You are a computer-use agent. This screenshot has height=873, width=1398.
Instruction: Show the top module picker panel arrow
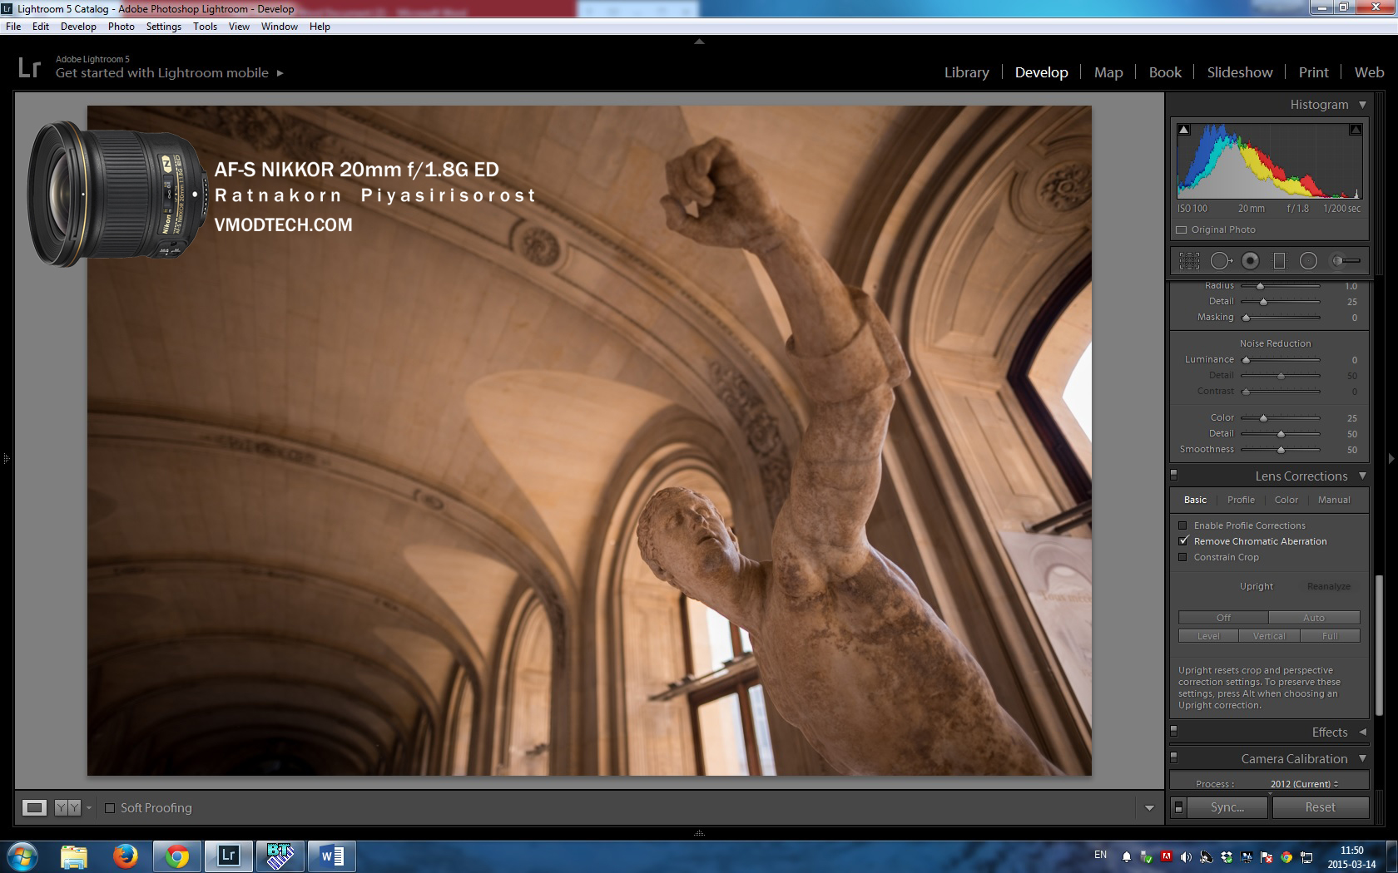coord(699,42)
